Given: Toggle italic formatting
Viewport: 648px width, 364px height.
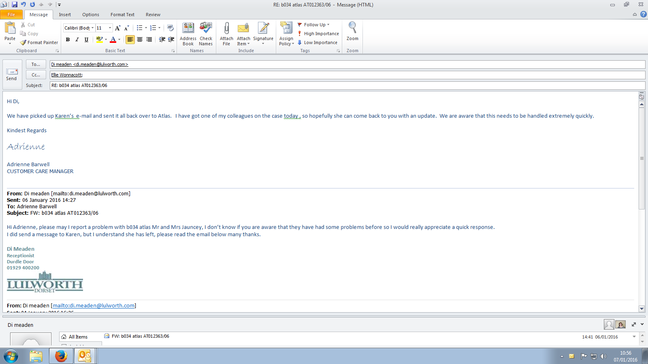Looking at the screenshot, I should 77,39.
